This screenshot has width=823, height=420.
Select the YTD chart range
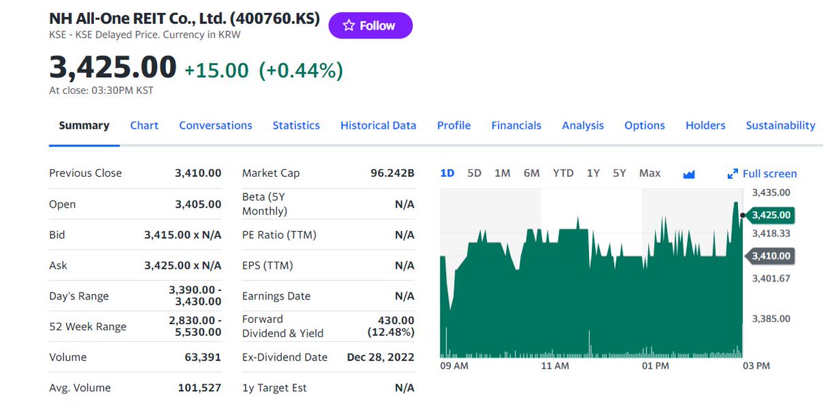pyautogui.click(x=563, y=173)
